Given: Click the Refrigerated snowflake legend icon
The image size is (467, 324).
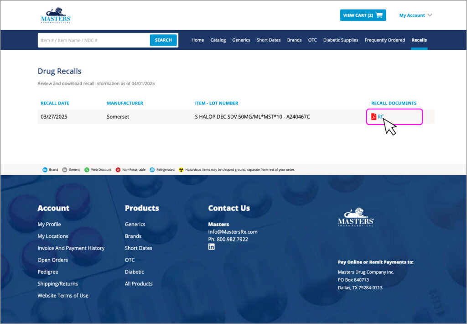Looking at the screenshot, I should (x=152, y=170).
